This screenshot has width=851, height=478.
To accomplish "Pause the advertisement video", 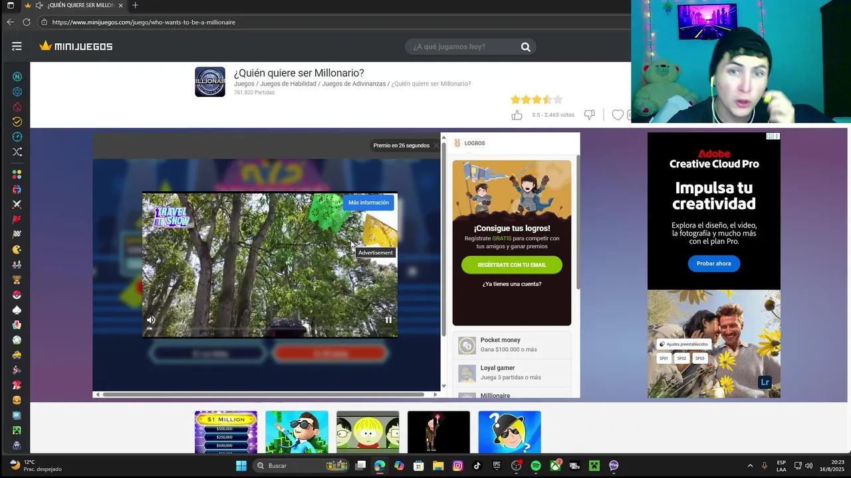I will (388, 320).
